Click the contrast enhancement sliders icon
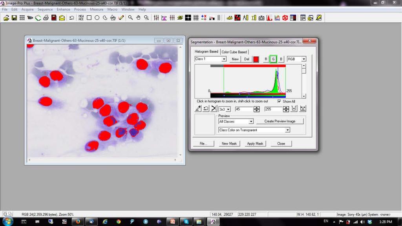 click(x=156, y=18)
